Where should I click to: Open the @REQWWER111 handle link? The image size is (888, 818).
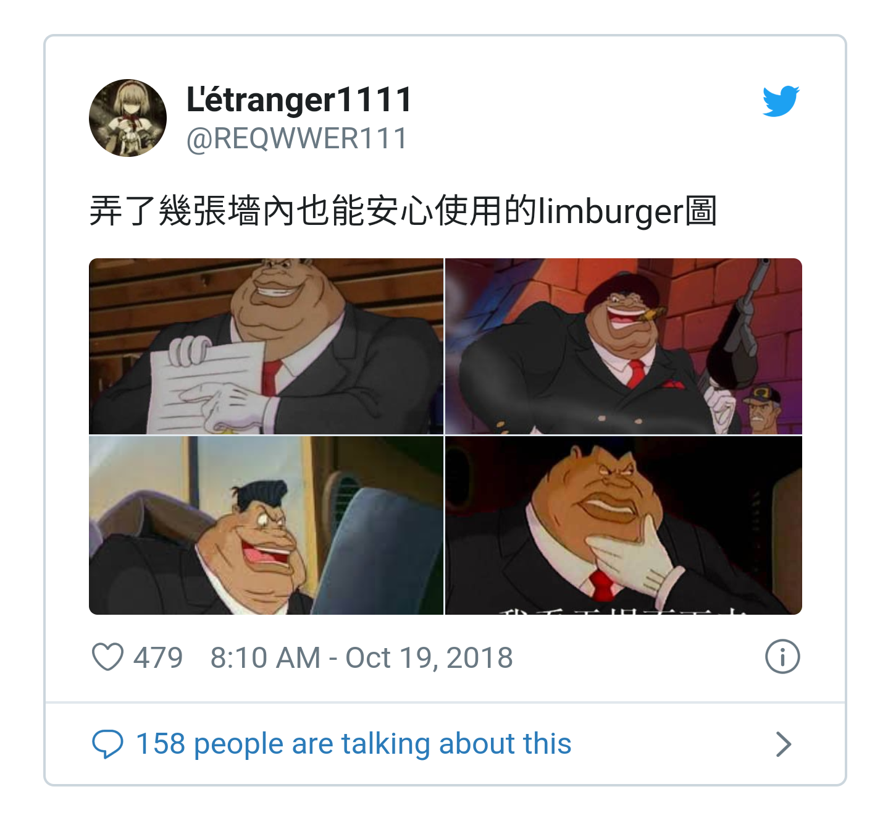(297, 138)
